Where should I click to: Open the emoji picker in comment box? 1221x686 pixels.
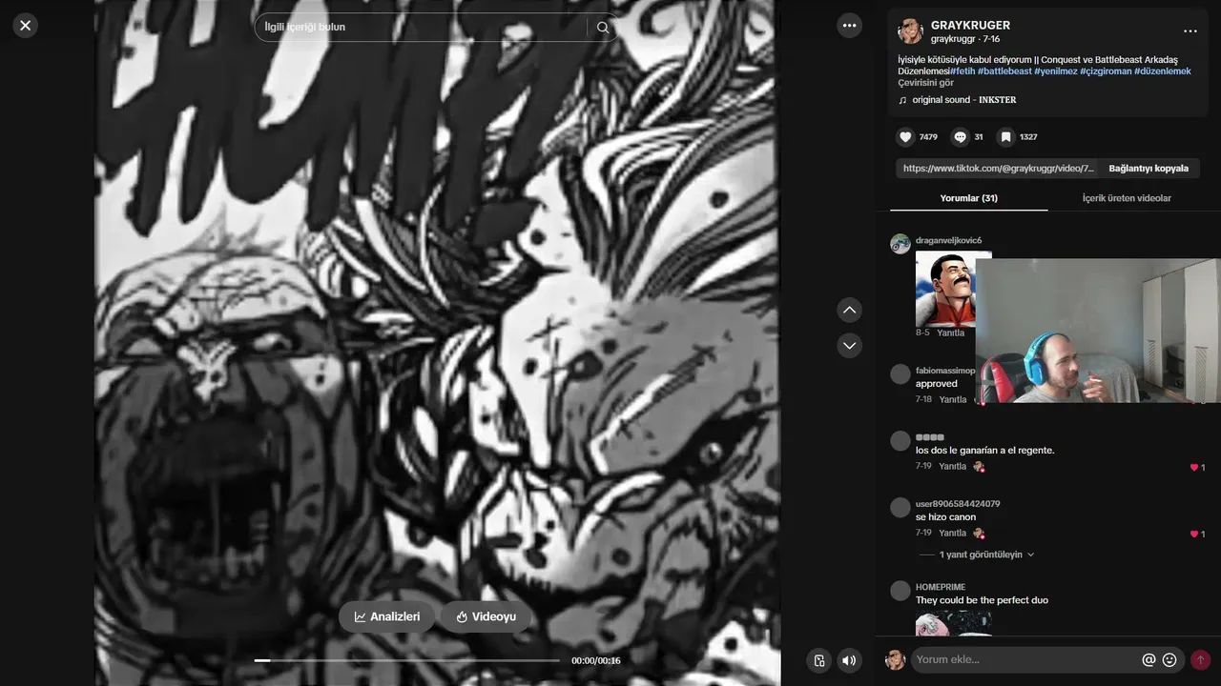pos(1169,659)
